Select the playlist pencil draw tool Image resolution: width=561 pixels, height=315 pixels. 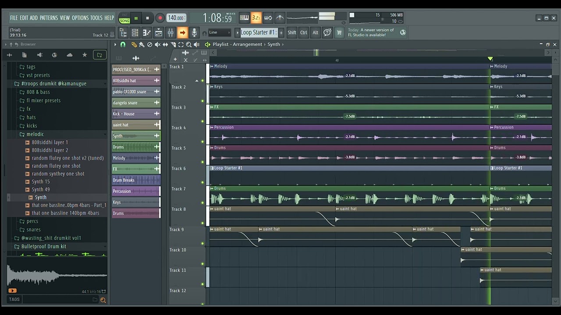(x=134, y=45)
